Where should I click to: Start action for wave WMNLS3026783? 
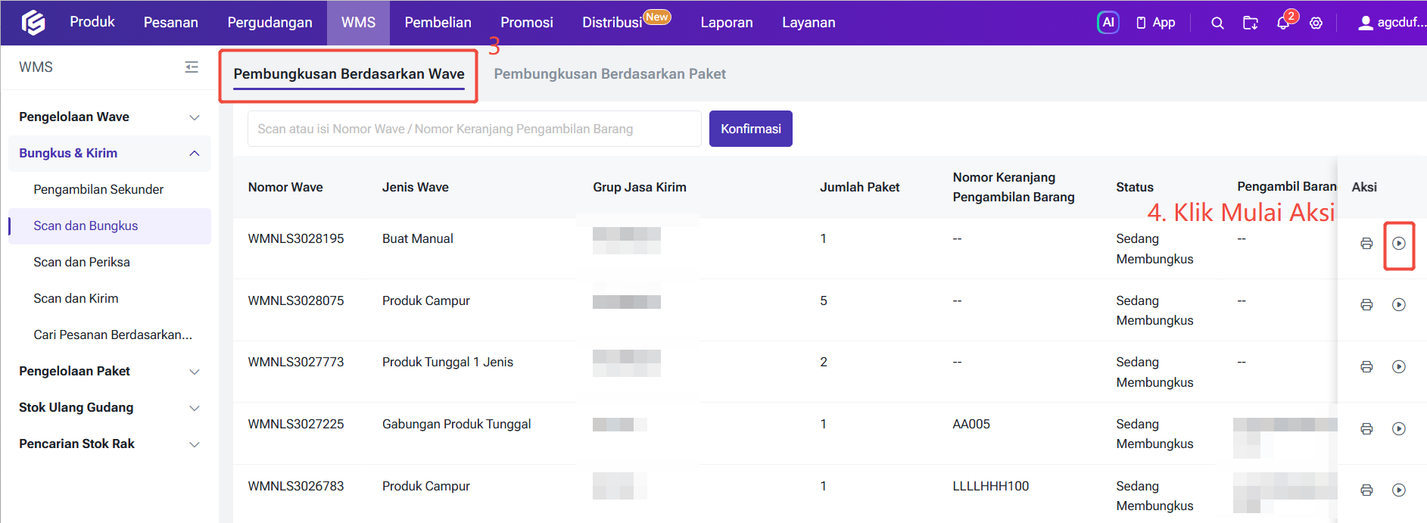click(x=1399, y=490)
